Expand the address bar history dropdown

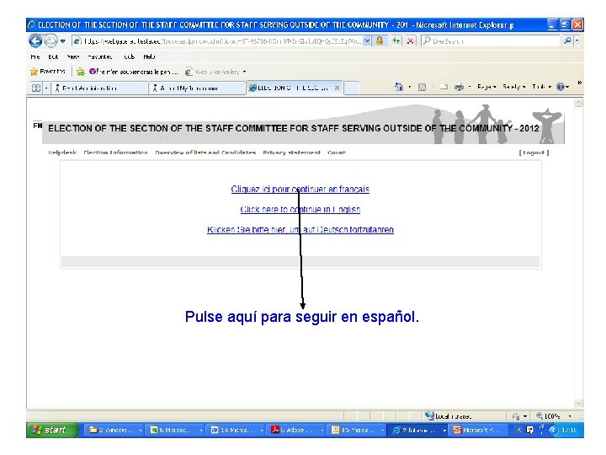pos(367,40)
